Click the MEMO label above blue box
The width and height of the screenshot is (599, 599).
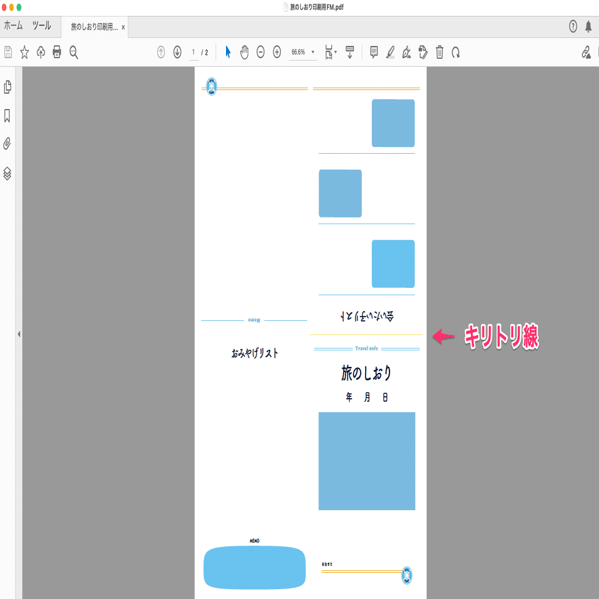coord(254,541)
